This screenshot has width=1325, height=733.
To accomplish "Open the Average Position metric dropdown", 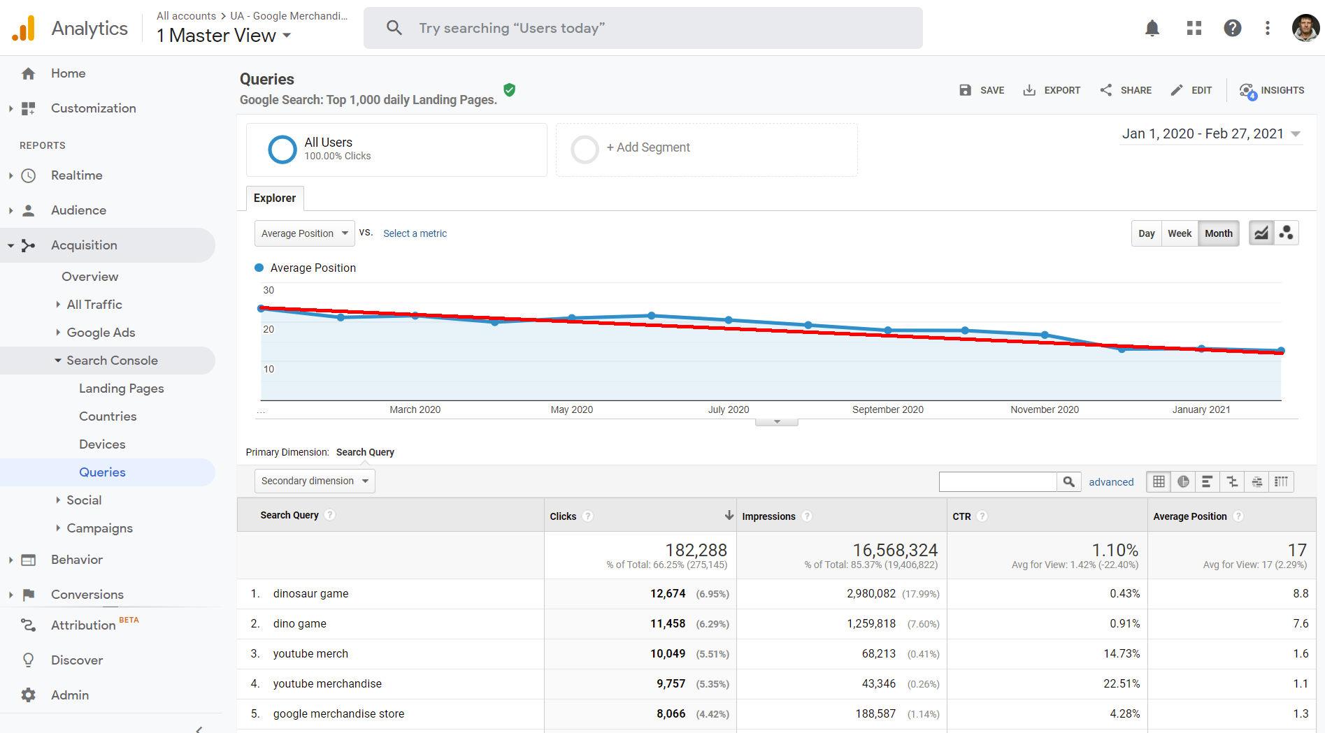I will pos(304,233).
